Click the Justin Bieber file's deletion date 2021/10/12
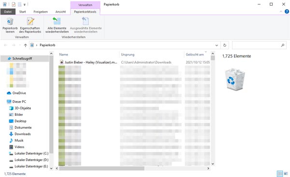The image size is (290, 177). coord(198,62)
